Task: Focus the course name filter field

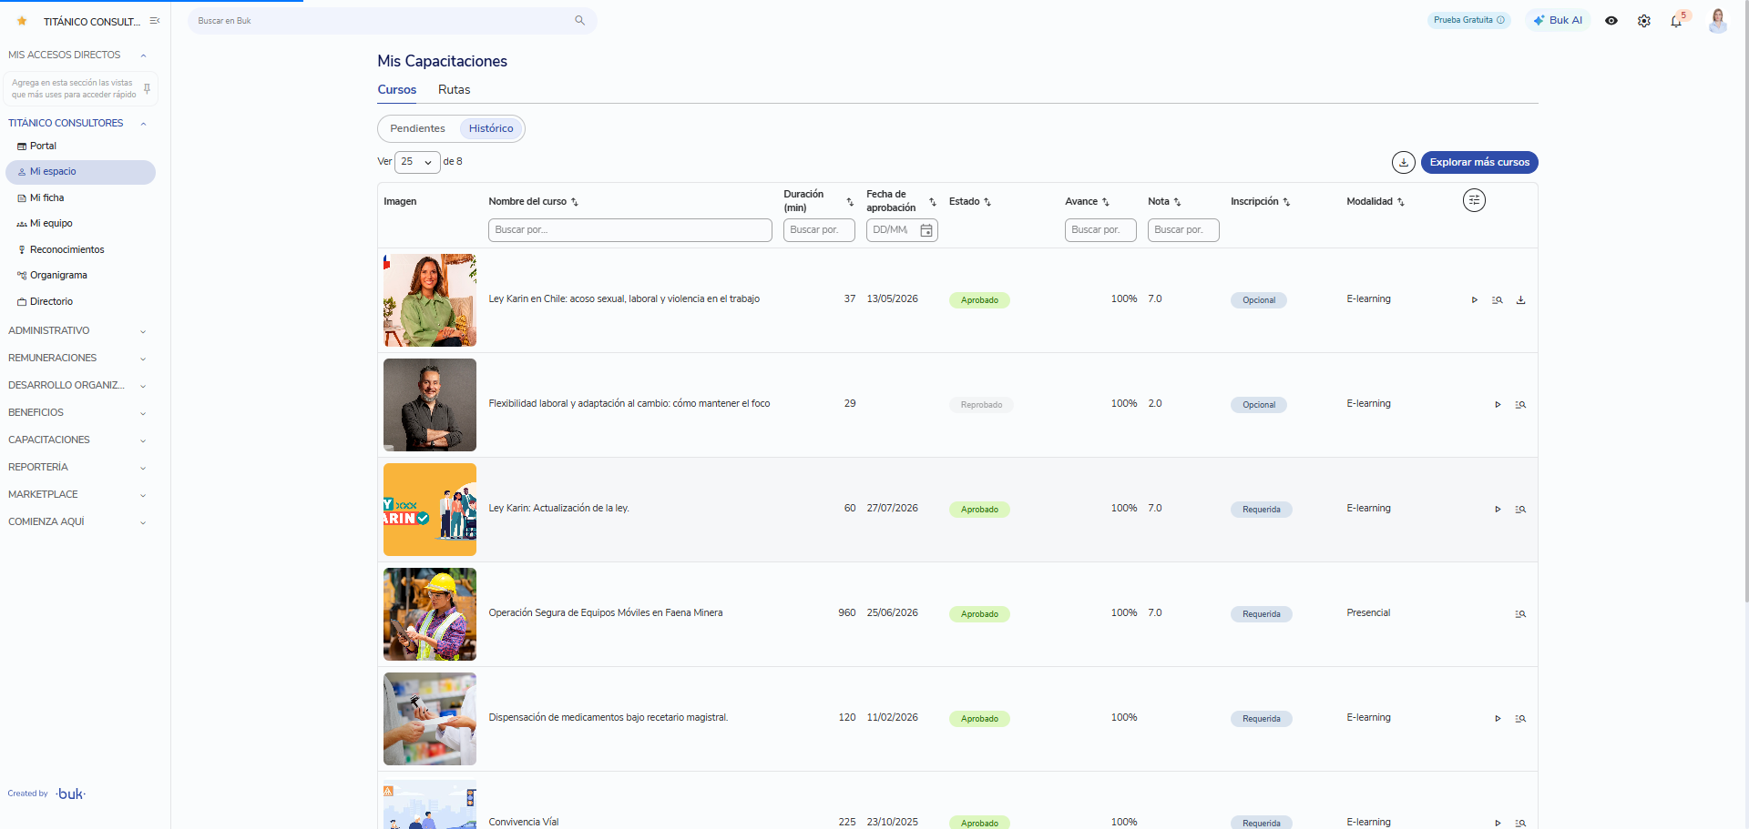Action: point(630,230)
